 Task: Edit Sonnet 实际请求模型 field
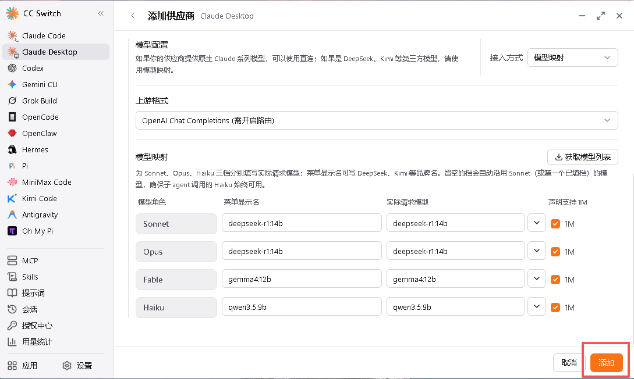[456, 223]
